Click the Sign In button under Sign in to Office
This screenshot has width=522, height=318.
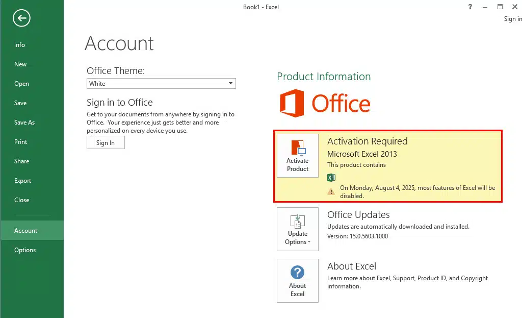pyautogui.click(x=106, y=143)
